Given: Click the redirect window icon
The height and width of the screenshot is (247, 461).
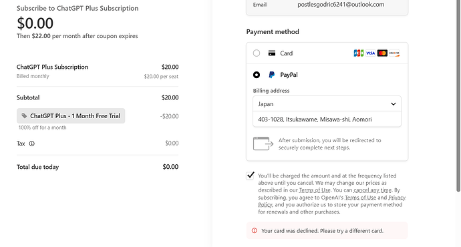Looking at the screenshot, I should point(263,144).
